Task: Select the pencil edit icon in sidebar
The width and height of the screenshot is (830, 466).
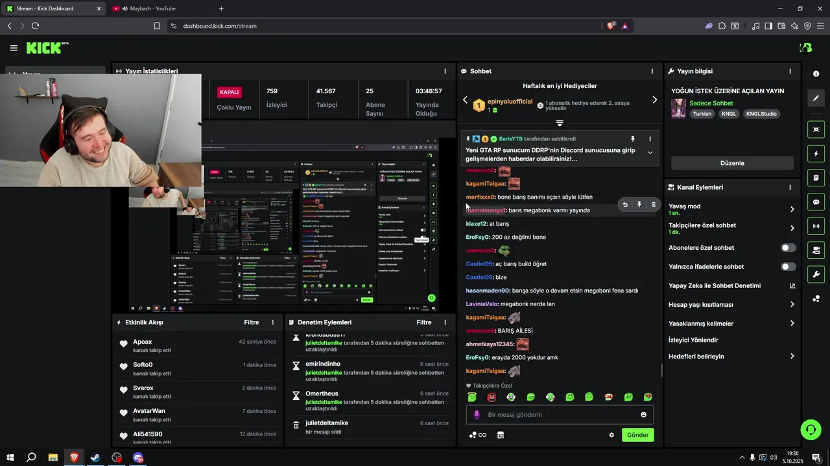Action: coord(816,98)
